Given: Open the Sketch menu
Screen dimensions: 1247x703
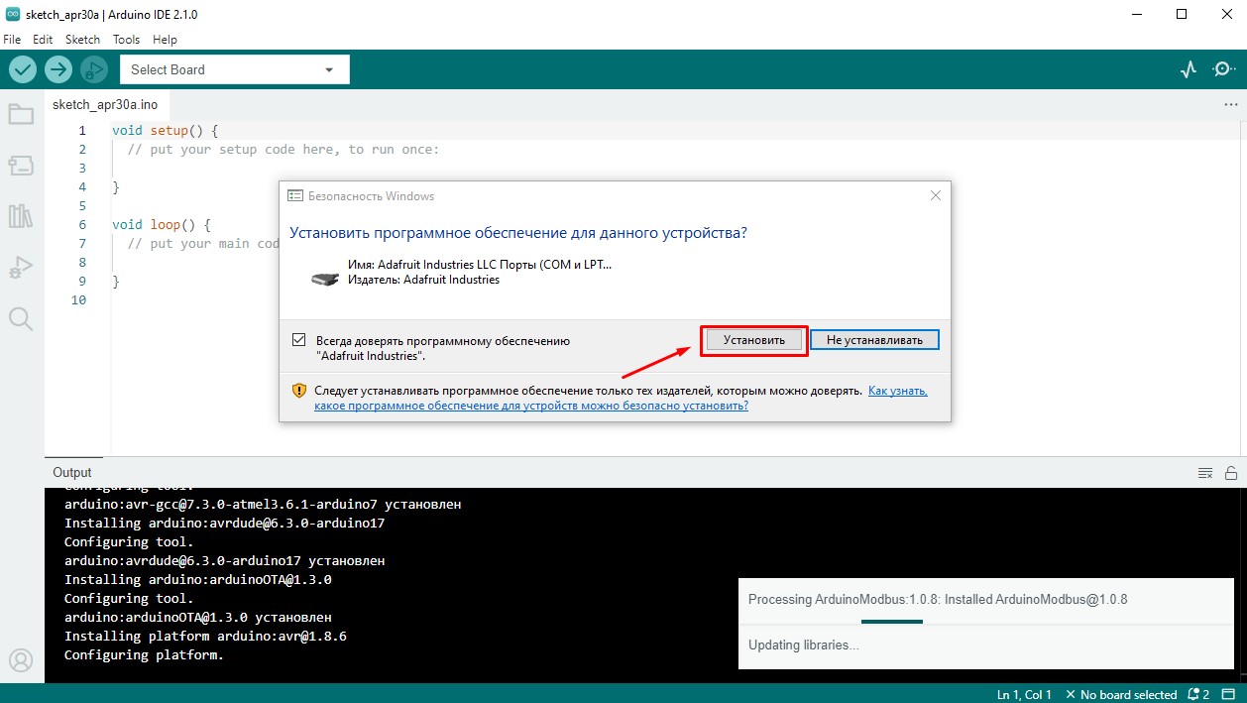Looking at the screenshot, I should (82, 40).
